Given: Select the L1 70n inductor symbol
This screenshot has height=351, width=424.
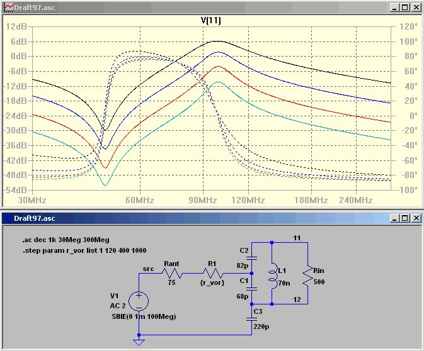Looking at the screenshot, I should (272, 274).
